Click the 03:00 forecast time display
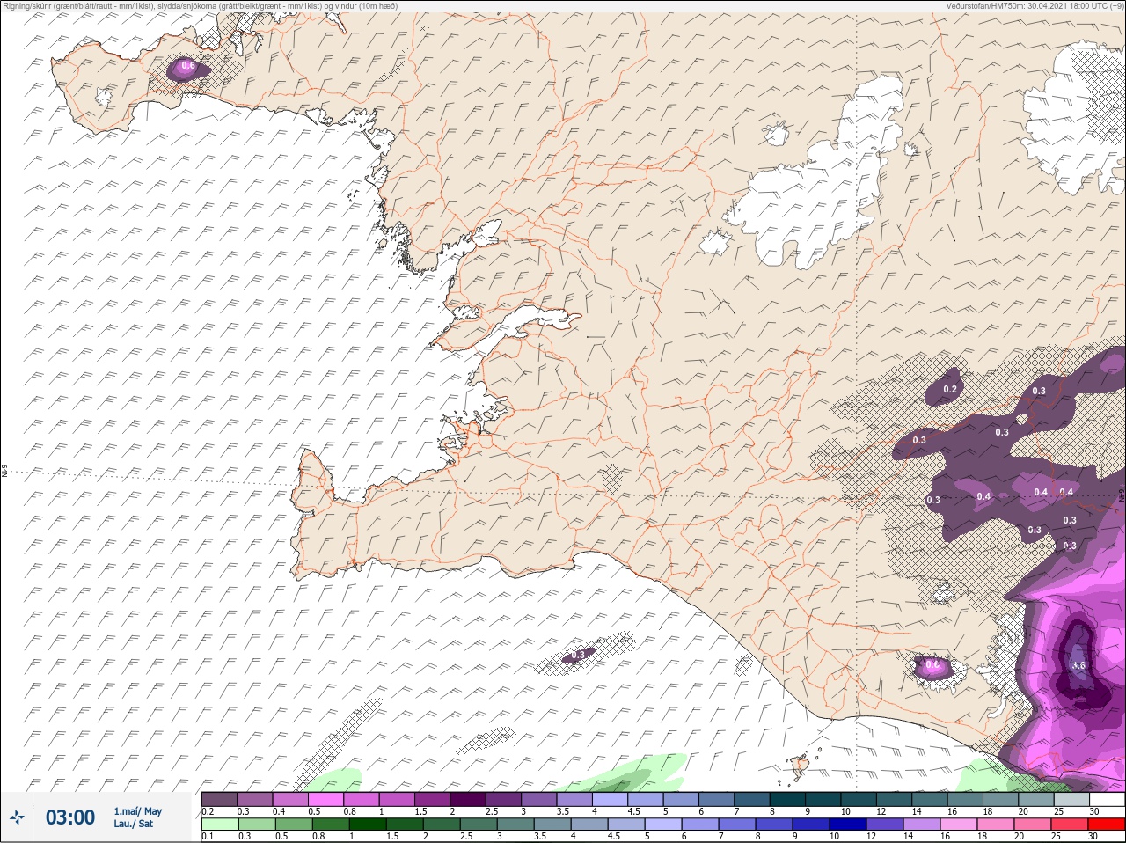 [x=70, y=817]
